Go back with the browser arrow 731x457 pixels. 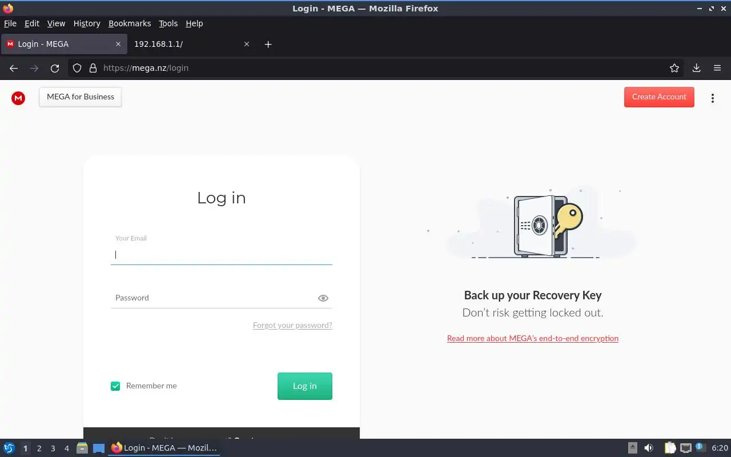click(x=14, y=68)
